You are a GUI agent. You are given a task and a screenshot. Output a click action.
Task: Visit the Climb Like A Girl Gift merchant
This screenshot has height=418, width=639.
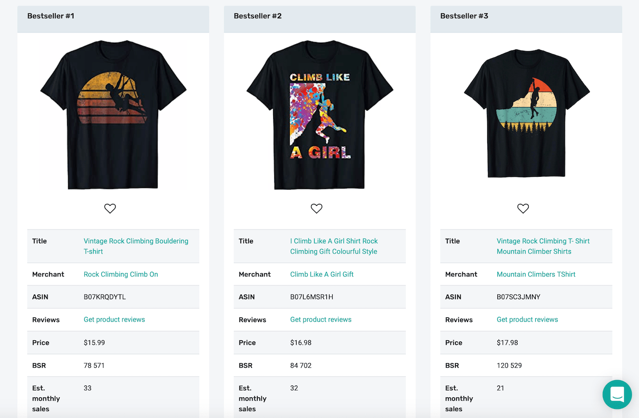coord(322,274)
